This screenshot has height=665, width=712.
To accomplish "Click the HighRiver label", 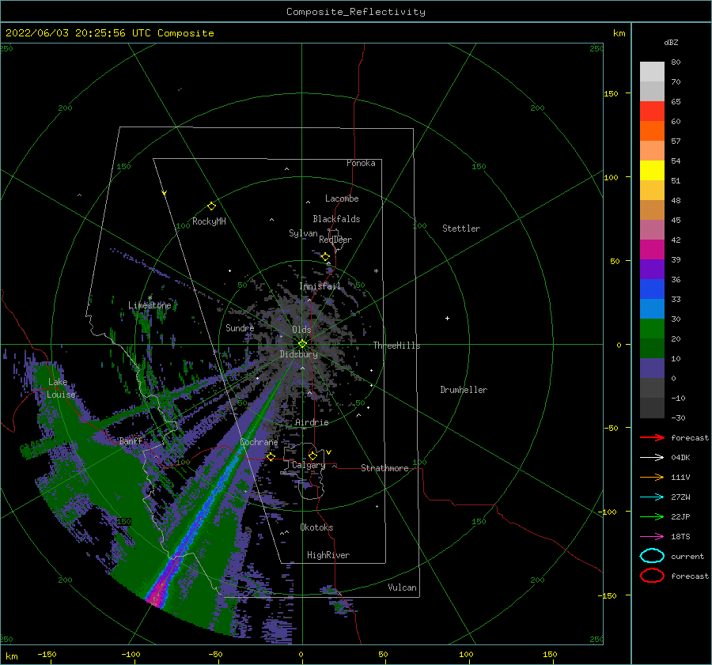I will tap(328, 555).
